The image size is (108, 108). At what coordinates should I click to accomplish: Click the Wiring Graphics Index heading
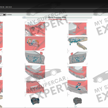click(57, 17)
